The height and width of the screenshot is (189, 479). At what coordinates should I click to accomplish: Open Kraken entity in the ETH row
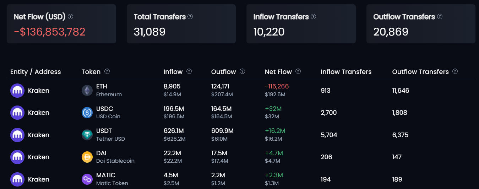coord(39,91)
